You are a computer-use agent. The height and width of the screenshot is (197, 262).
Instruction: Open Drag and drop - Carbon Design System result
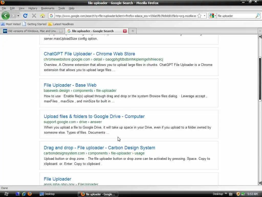[x=100, y=148]
